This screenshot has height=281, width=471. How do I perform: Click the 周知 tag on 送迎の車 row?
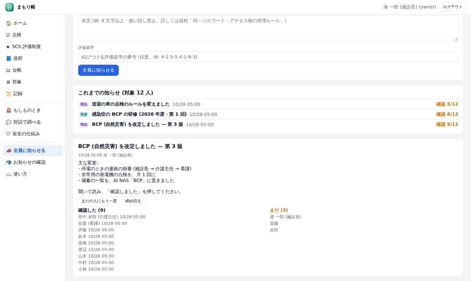pos(84,105)
